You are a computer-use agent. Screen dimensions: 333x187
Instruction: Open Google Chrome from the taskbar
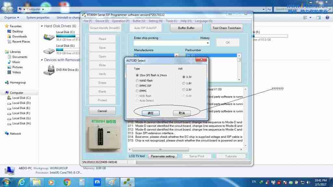click(x=67, y=182)
